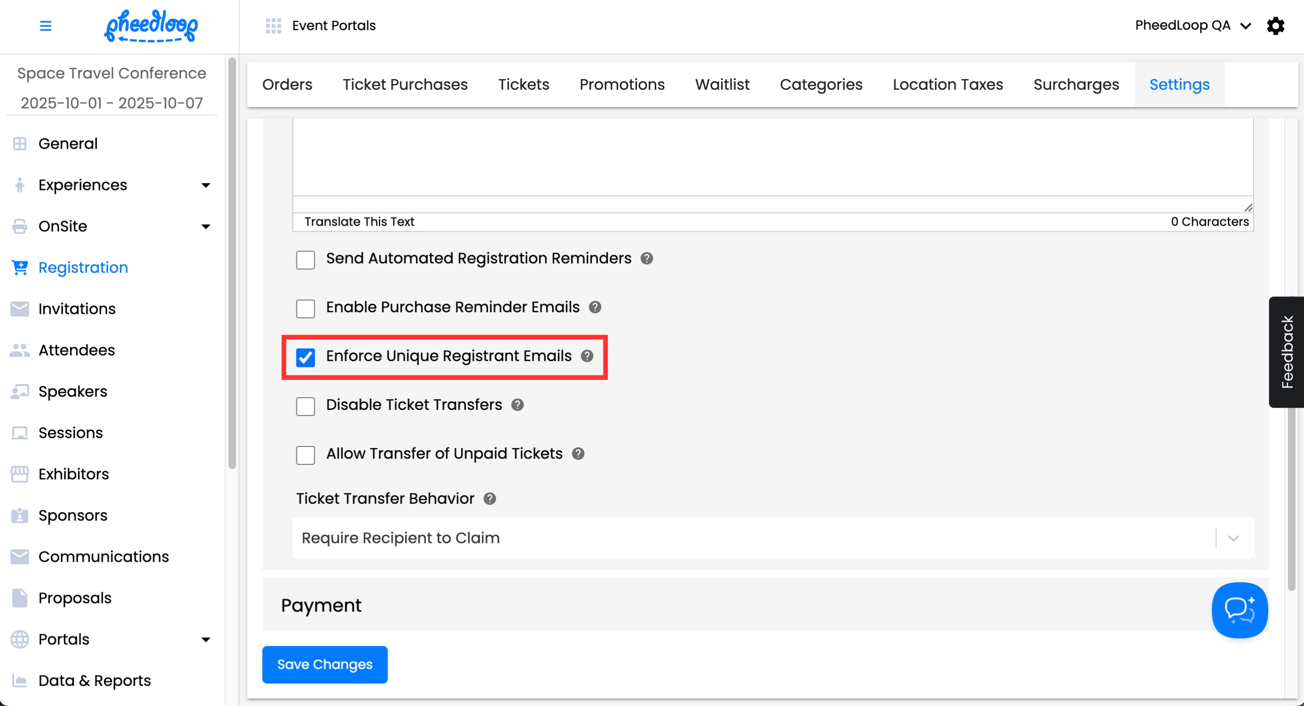
Task: Click the hamburger menu icon
Action: tap(46, 26)
